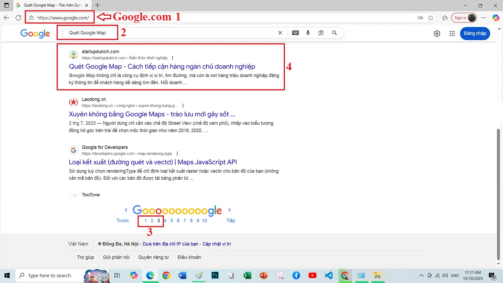
Task: Open the Copilot sidebar icon
Action: tap(496, 18)
